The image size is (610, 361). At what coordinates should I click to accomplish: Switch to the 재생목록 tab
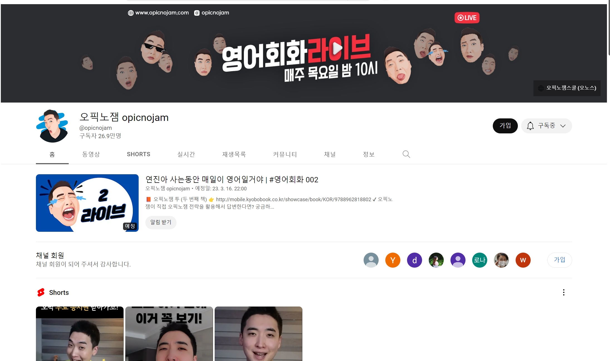coord(234,155)
